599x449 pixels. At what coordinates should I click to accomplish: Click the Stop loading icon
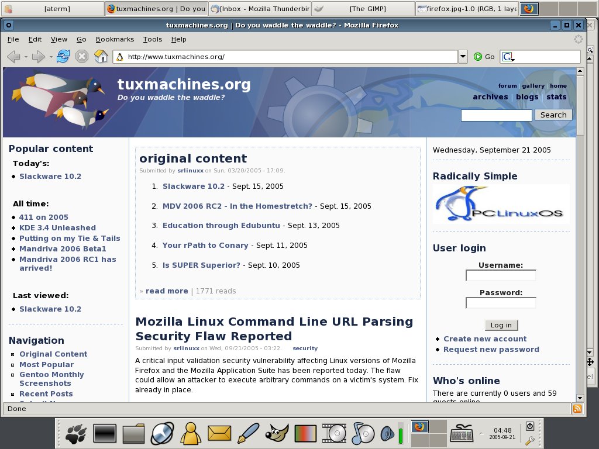(x=82, y=57)
